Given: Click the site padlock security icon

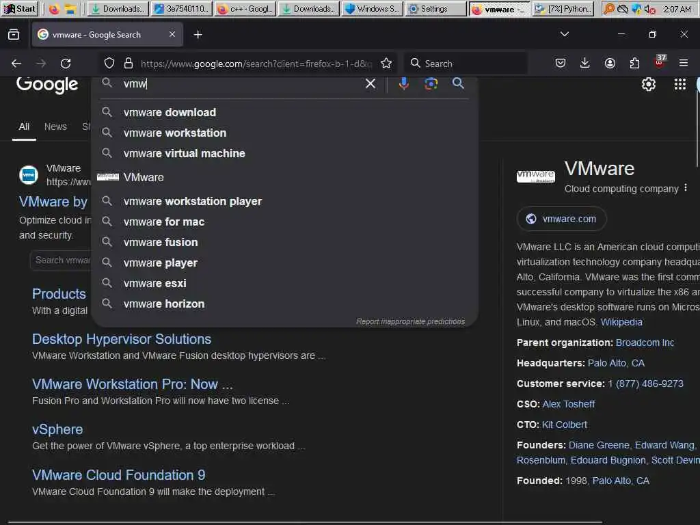Looking at the screenshot, I should coord(129,64).
